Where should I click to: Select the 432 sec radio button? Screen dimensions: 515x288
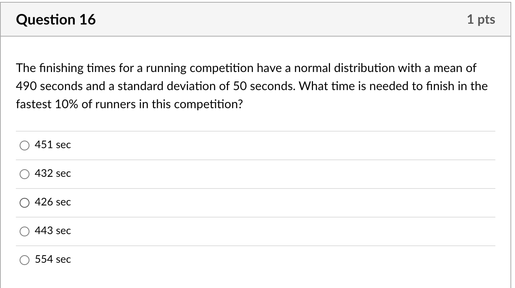point(24,174)
